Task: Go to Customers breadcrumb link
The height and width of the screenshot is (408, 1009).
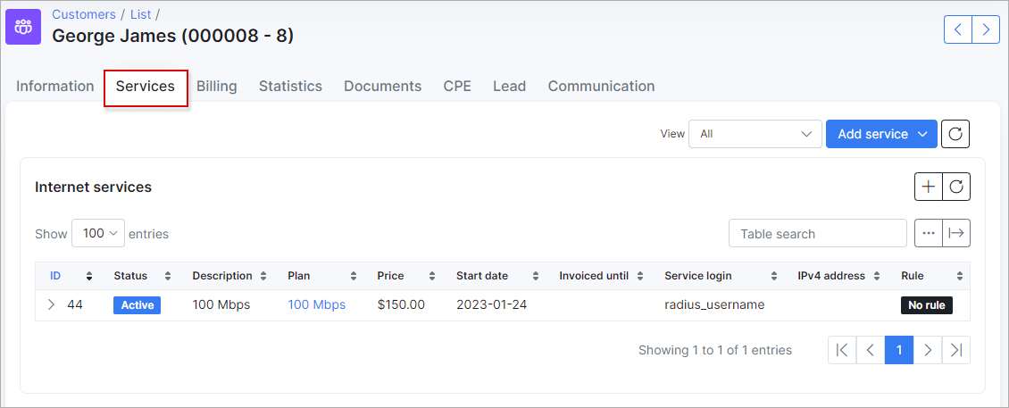Action: pyautogui.click(x=84, y=14)
